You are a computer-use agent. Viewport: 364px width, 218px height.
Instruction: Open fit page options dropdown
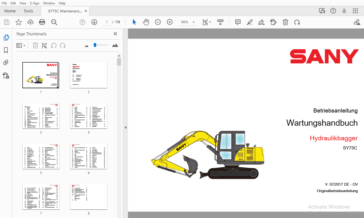[207, 22]
